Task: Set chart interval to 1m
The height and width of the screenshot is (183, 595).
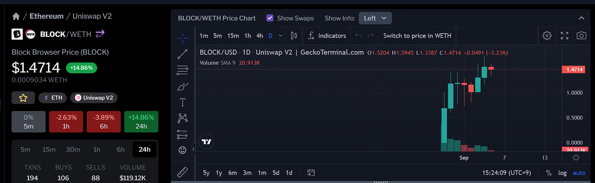Action: (x=204, y=36)
